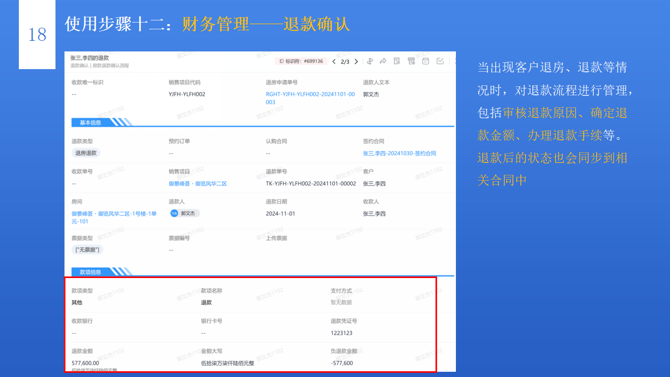
Task: Open the process flow icon in toolbar
Action: tap(370, 61)
